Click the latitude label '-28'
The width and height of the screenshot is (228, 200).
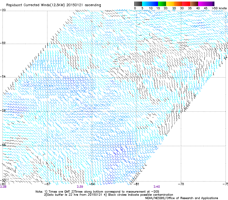[3, 145]
